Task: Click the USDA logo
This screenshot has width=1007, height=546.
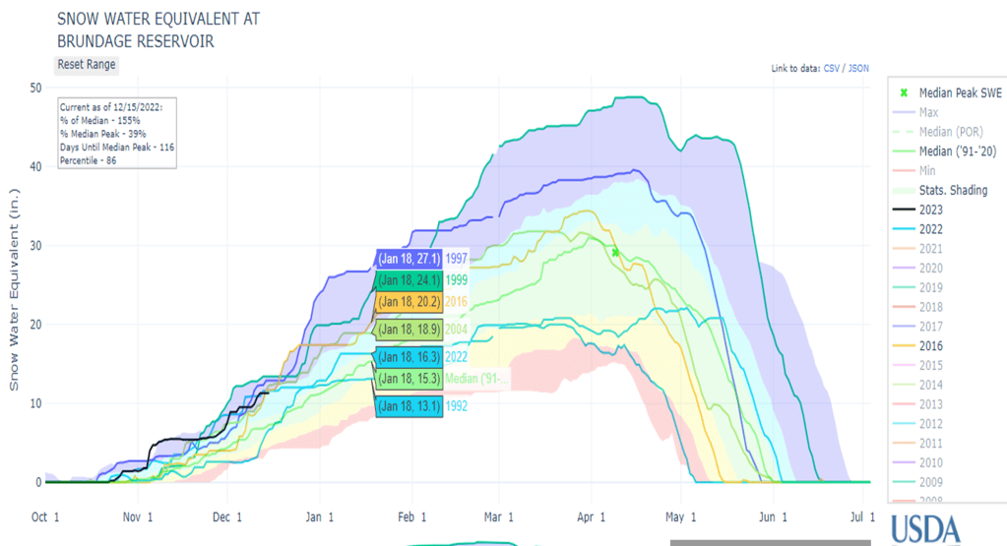Action: tap(923, 528)
